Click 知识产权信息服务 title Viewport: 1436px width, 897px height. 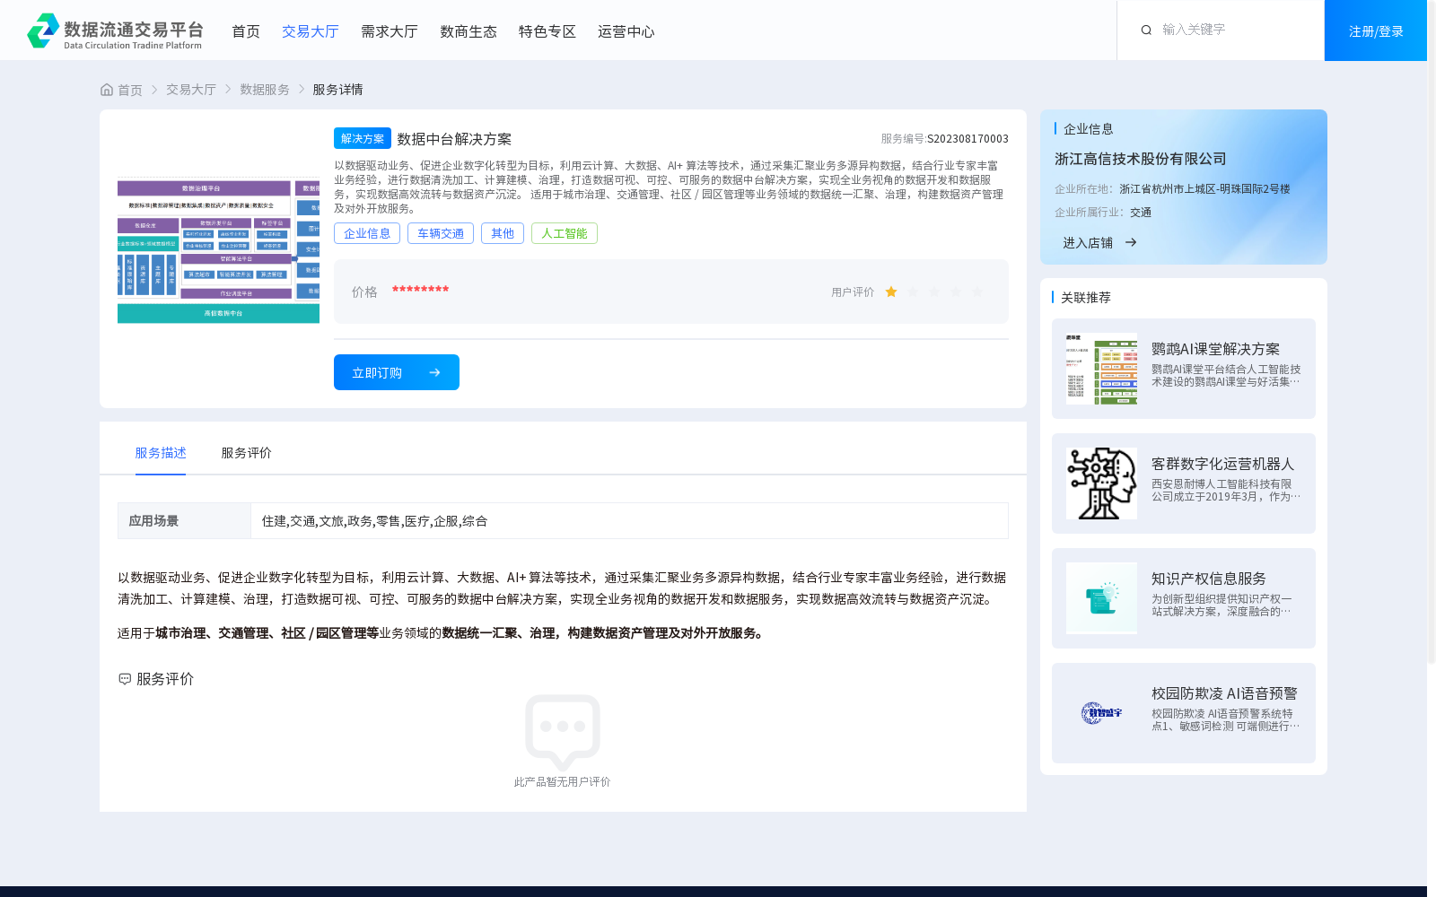coord(1209,579)
